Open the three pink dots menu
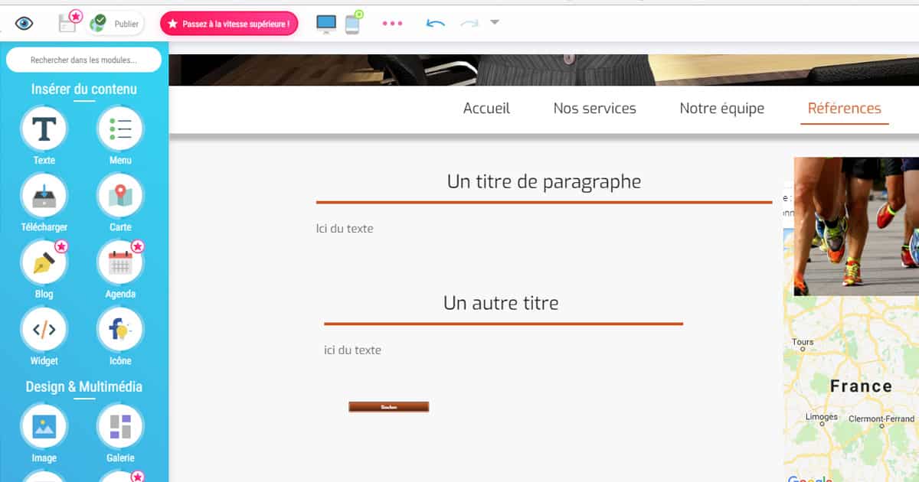 click(392, 24)
